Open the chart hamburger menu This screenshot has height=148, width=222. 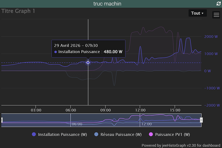(x=216, y=15)
